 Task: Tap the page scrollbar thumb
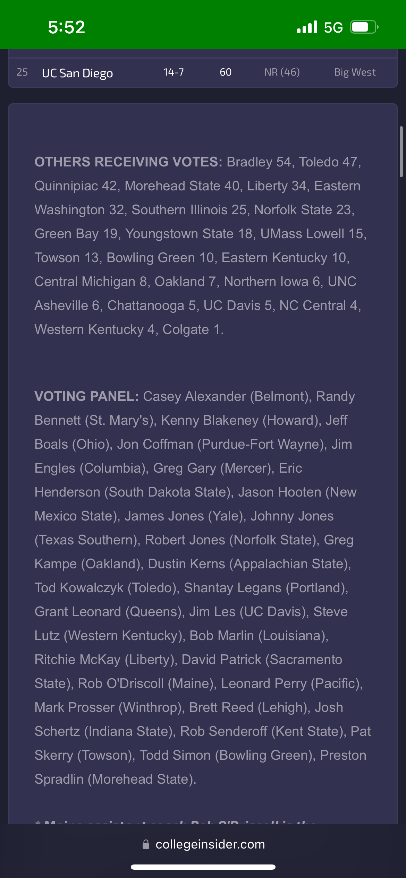(x=401, y=152)
